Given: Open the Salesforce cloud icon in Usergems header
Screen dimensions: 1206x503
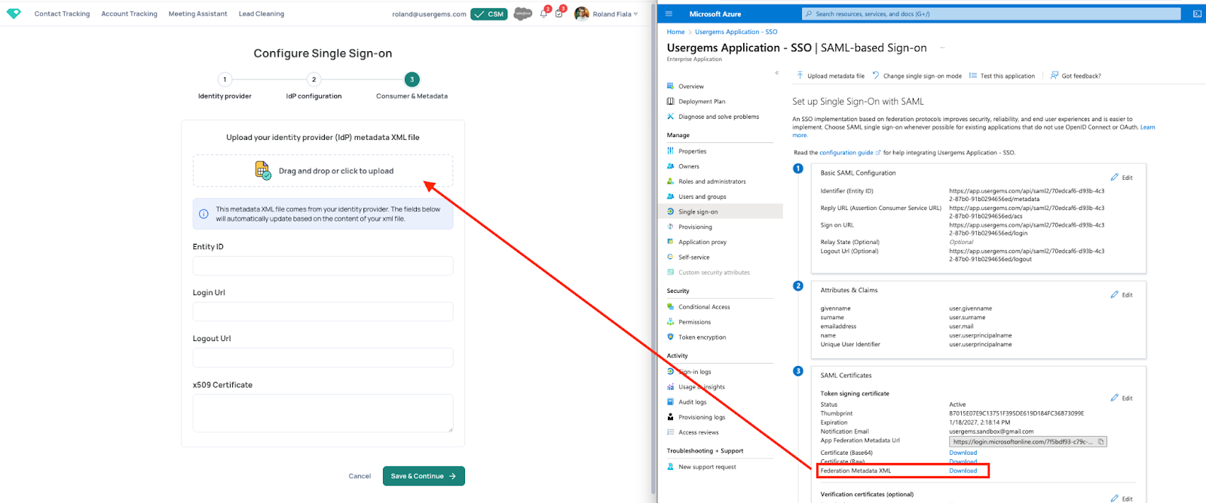Looking at the screenshot, I should click(x=522, y=14).
